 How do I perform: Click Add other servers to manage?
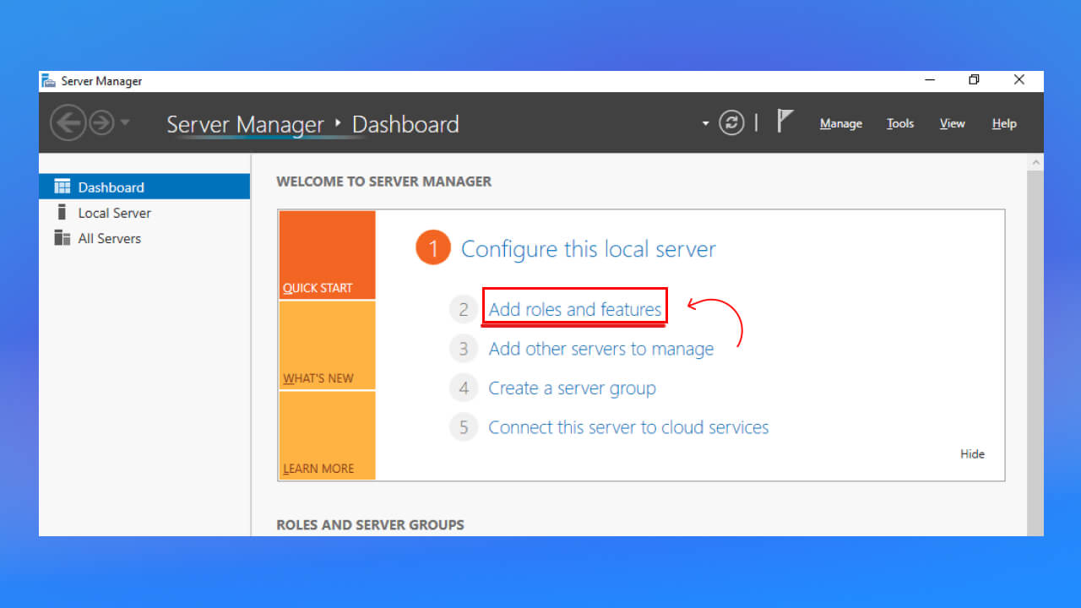coord(601,349)
